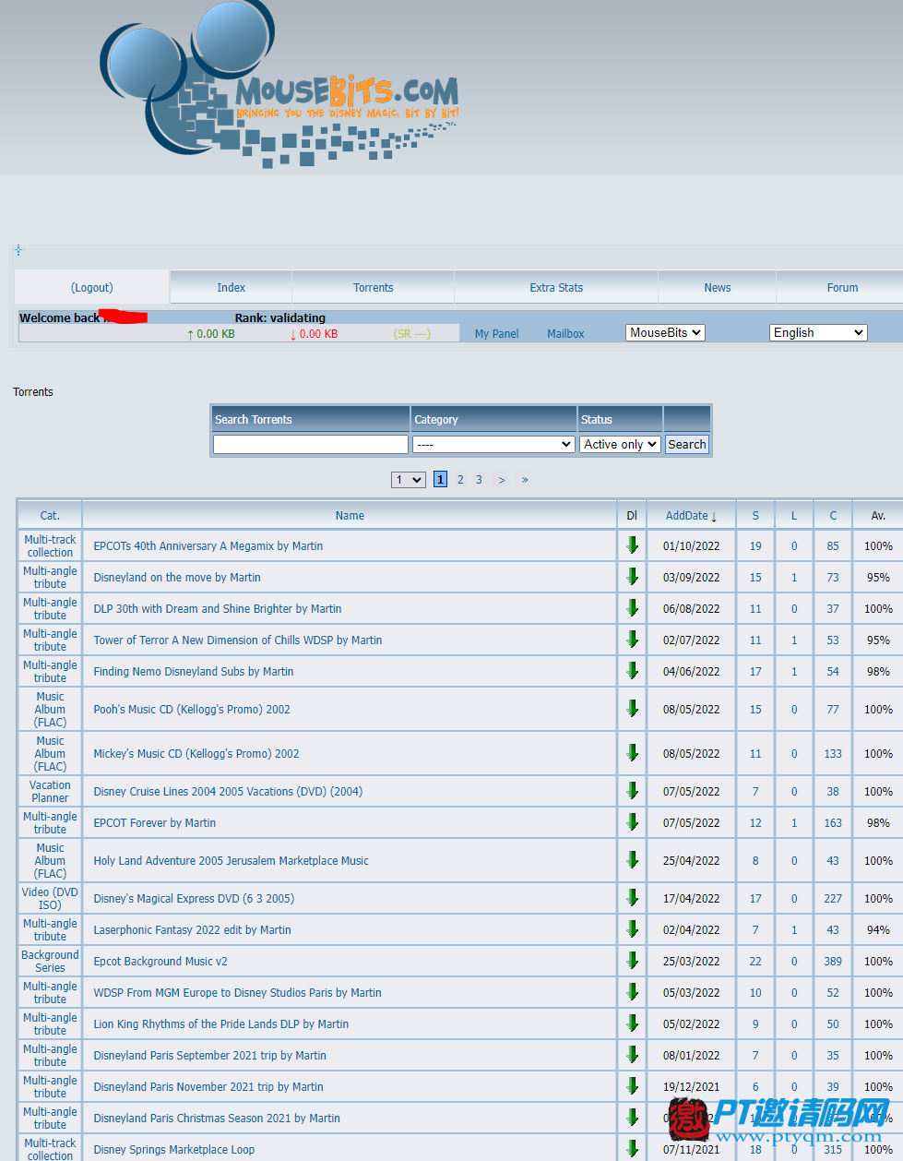Sort by L (leechers) column header
This screenshot has height=1161, width=903.
(x=794, y=516)
